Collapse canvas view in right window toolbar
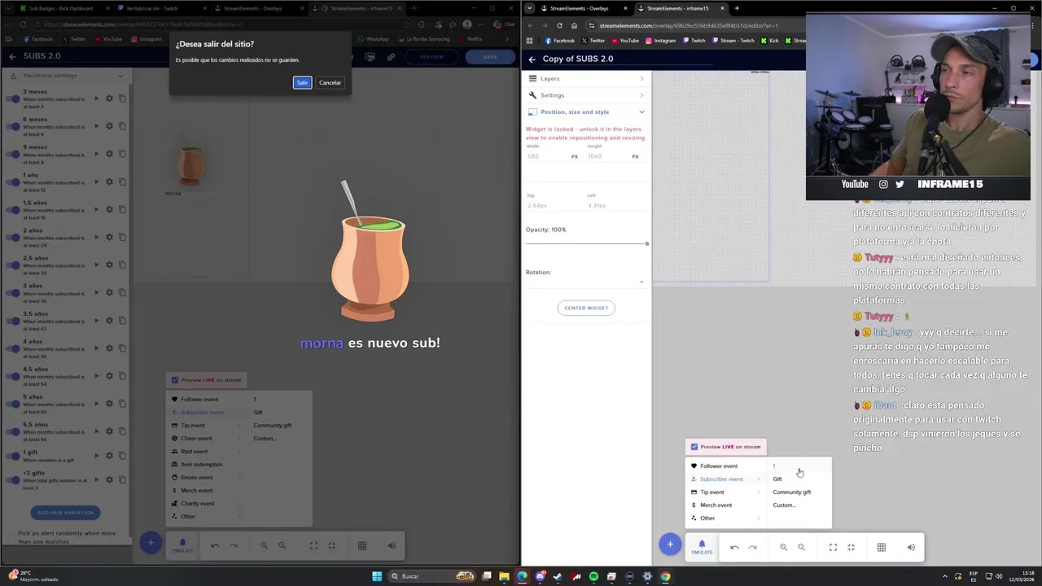The width and height of the screenshot is (1042, 586). click(851, 547)
